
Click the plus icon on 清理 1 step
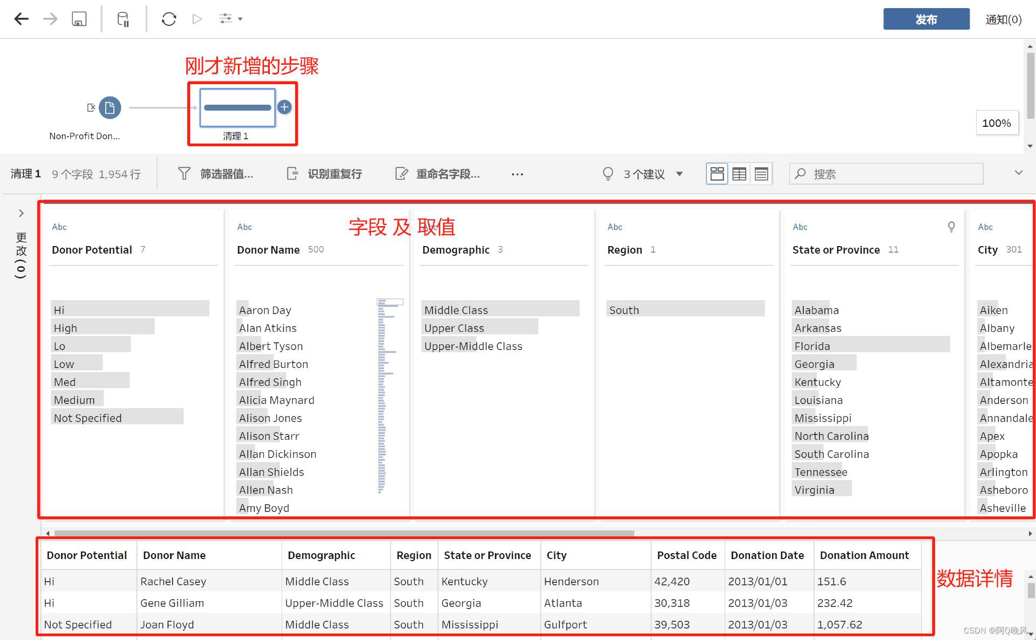(284, 107)
